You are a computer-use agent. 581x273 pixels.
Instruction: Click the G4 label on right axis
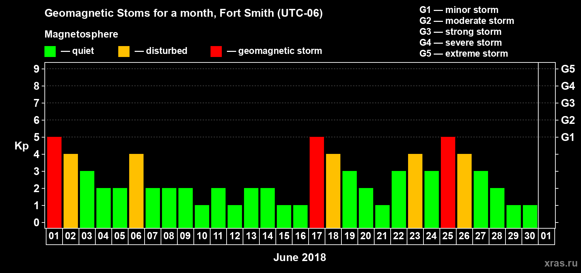pyautogui.click(x=568, y=86)
